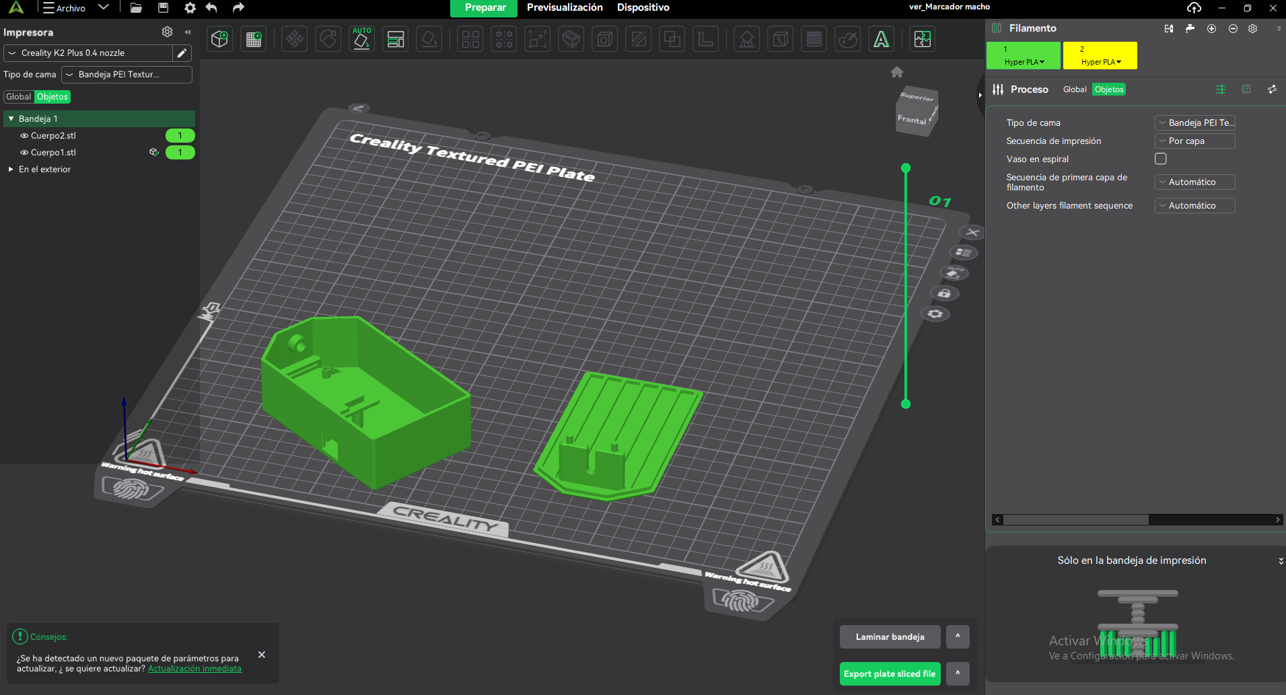
Task: Select the Scale tool icon
Action: pos(537,39)
